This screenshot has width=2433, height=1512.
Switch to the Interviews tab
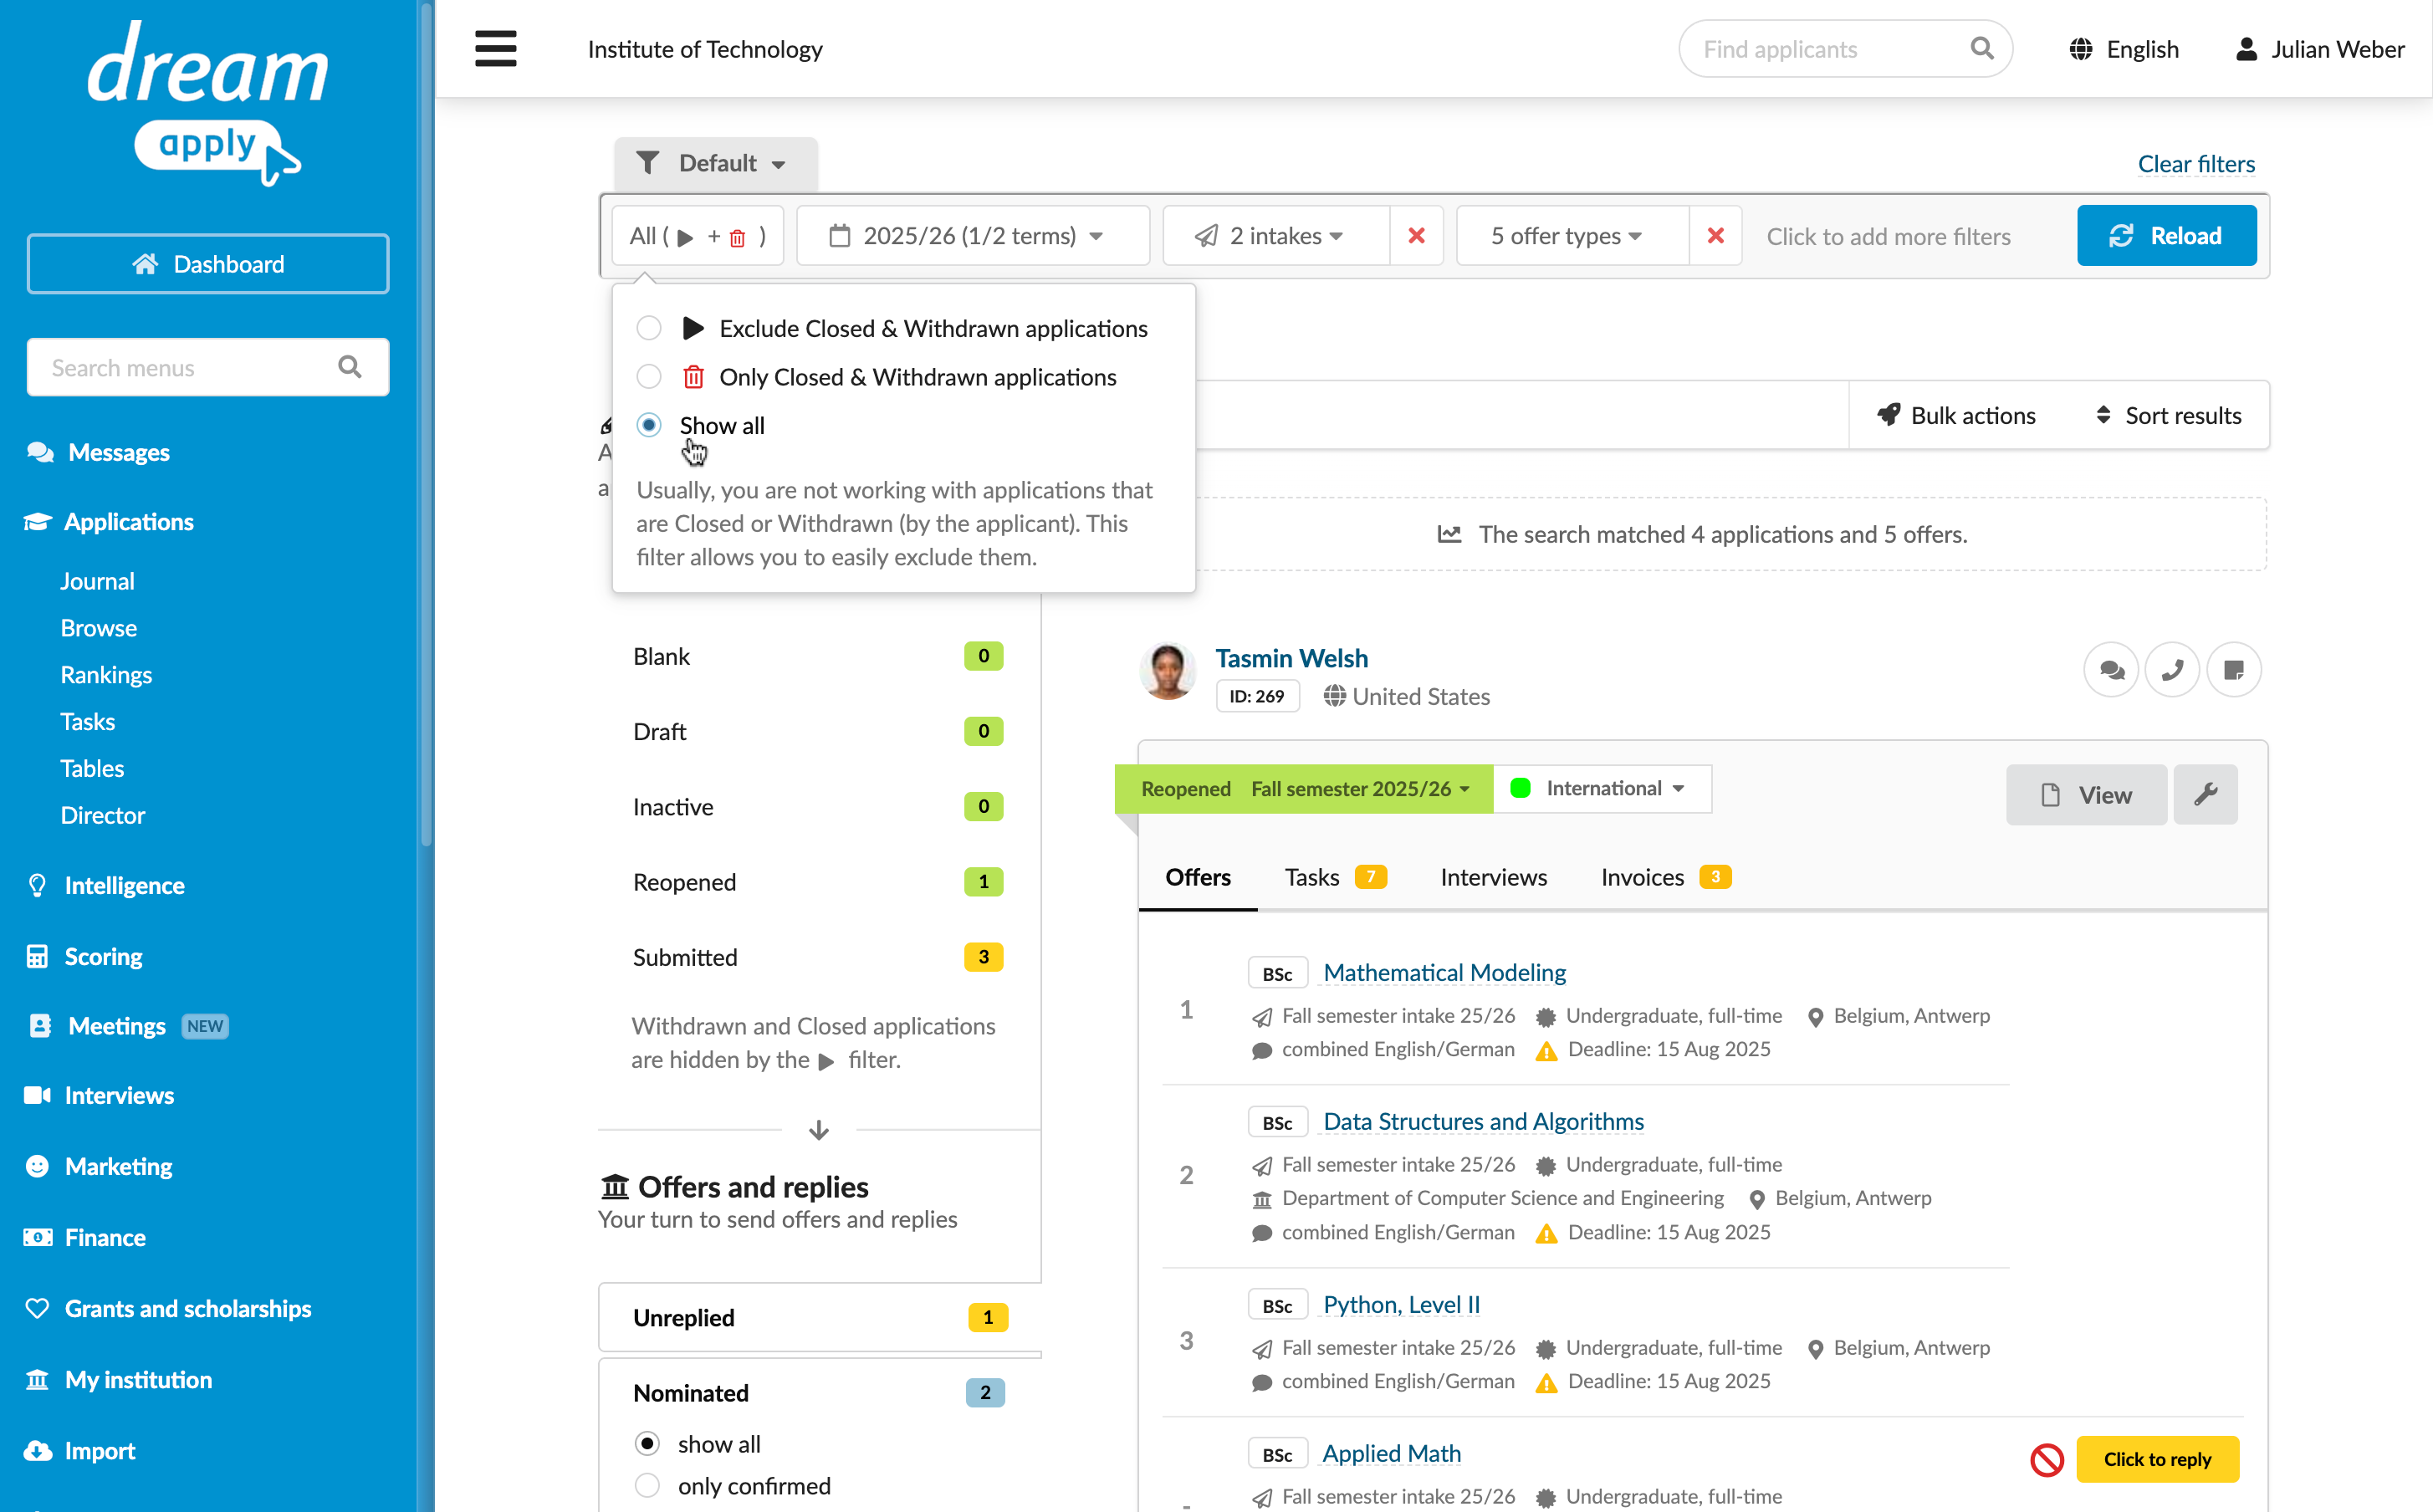pyautogui.click(x=1493, y=878)
